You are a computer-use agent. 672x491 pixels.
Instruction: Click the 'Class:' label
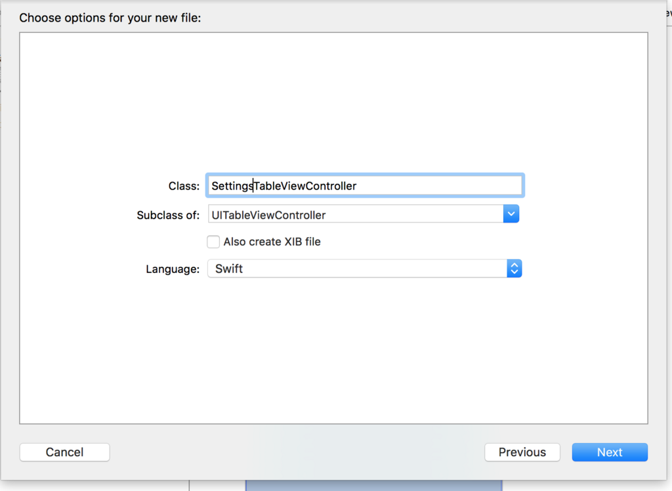pyautogui.click(x=184, y=186)
